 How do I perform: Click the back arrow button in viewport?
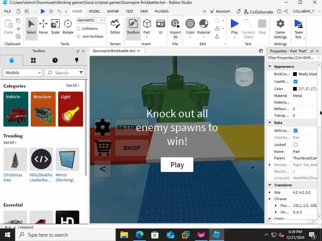tap(103, 169)
